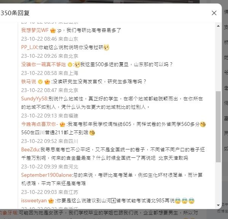Click gold verified badge beside 没骗你一碗真不够吃
The image size is (228, 219).
[x=70, y=65]
